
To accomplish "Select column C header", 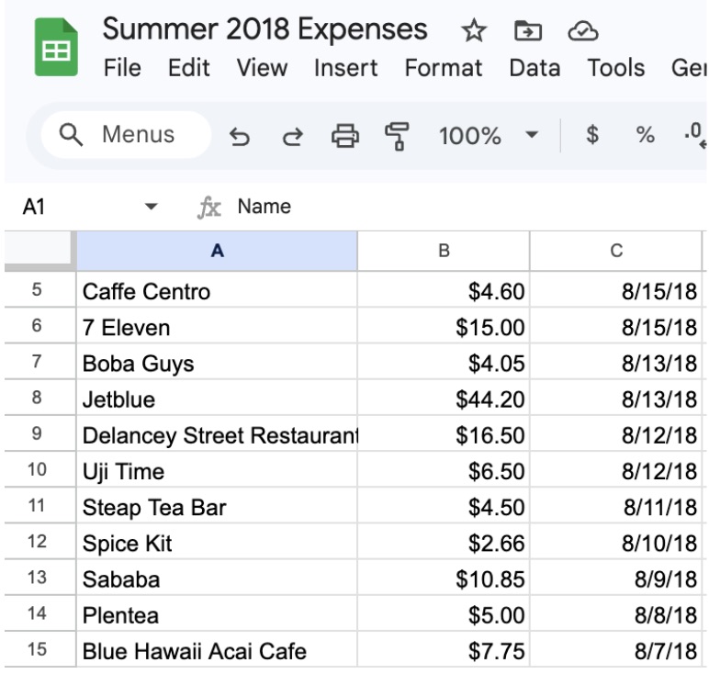I will coord(616,251).
